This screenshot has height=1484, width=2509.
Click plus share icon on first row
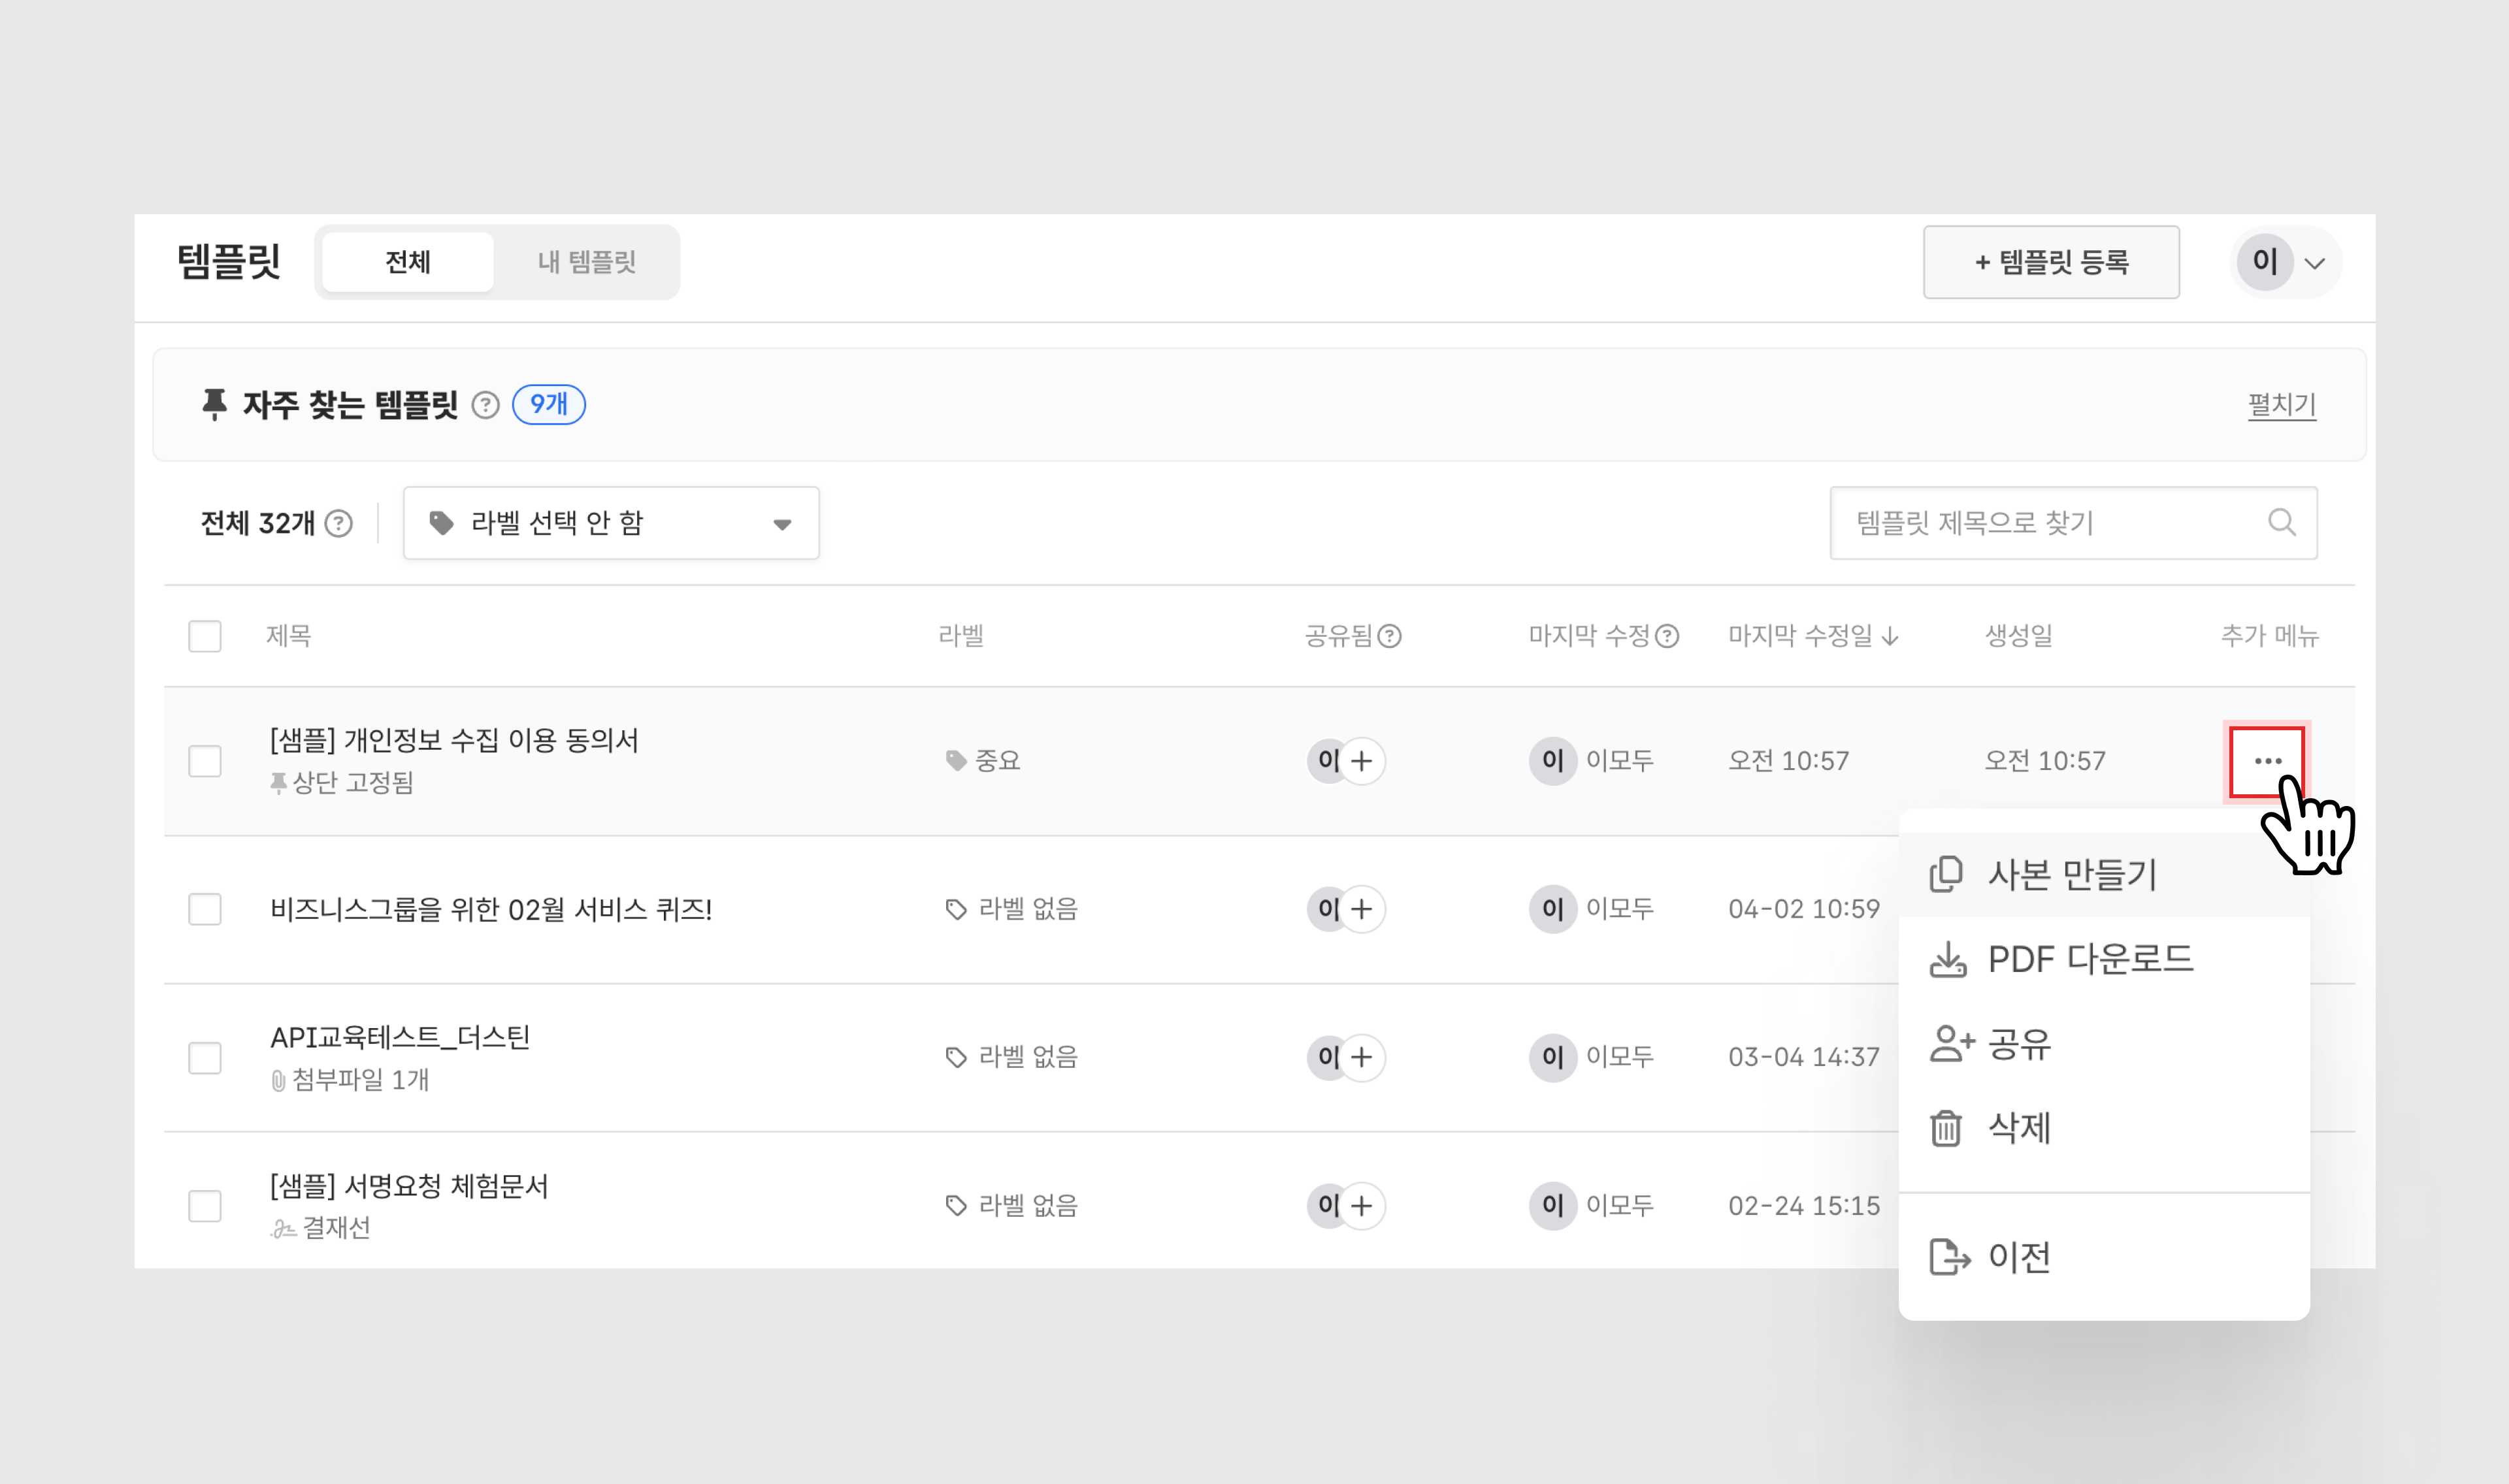(x=1361, y=761)
